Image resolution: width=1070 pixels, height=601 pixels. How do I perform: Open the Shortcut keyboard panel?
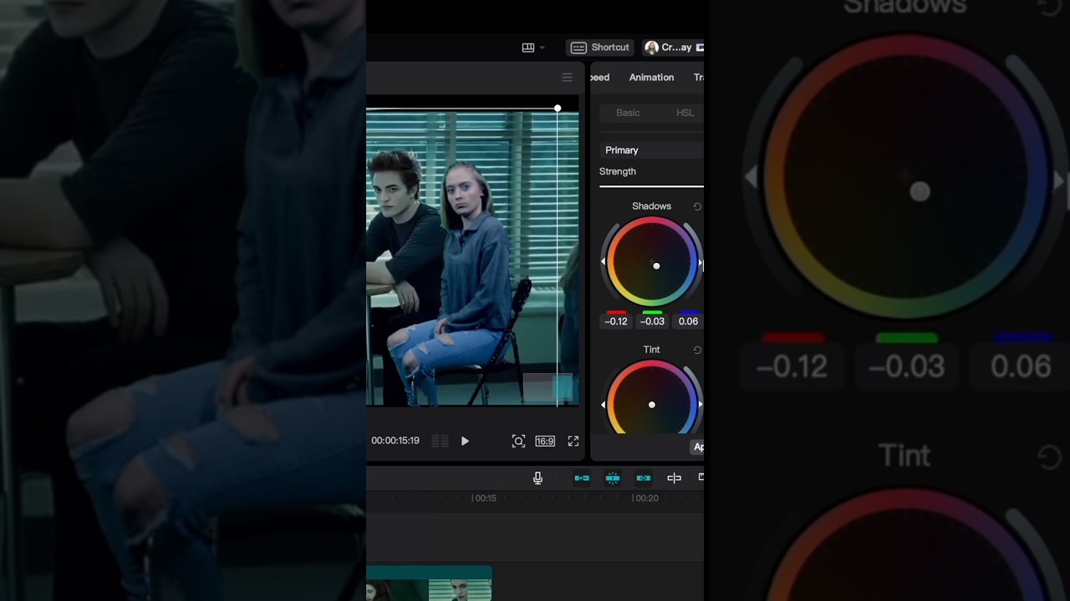[600, 48]
